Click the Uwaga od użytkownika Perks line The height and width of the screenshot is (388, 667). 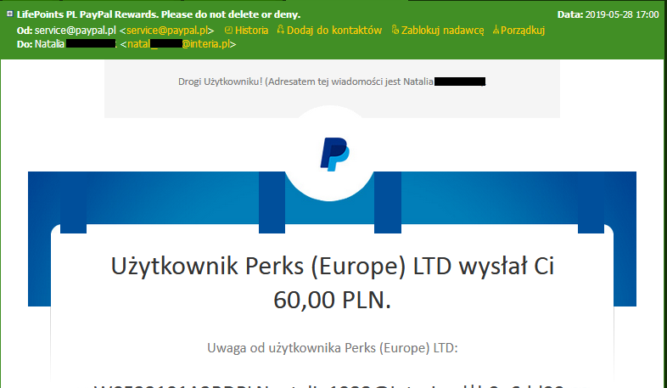click(332, 348)
